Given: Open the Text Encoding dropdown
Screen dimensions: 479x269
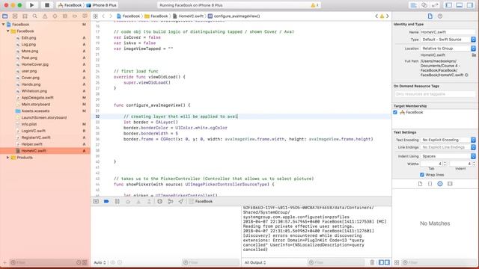Looking at the screenshot, I should (x=448, y=140).
